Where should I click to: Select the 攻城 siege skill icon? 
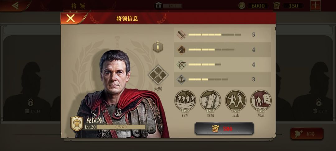pos(210,100)
